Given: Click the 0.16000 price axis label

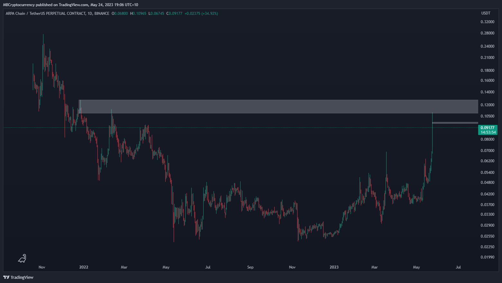Looking at the screenshot, I should click(x=488, y=80).
